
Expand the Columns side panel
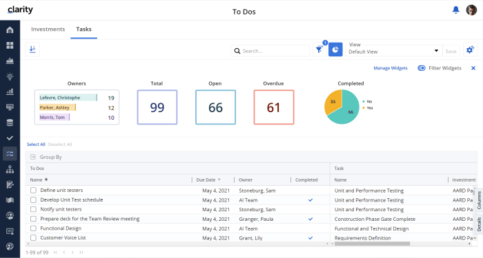pos(479,201)
